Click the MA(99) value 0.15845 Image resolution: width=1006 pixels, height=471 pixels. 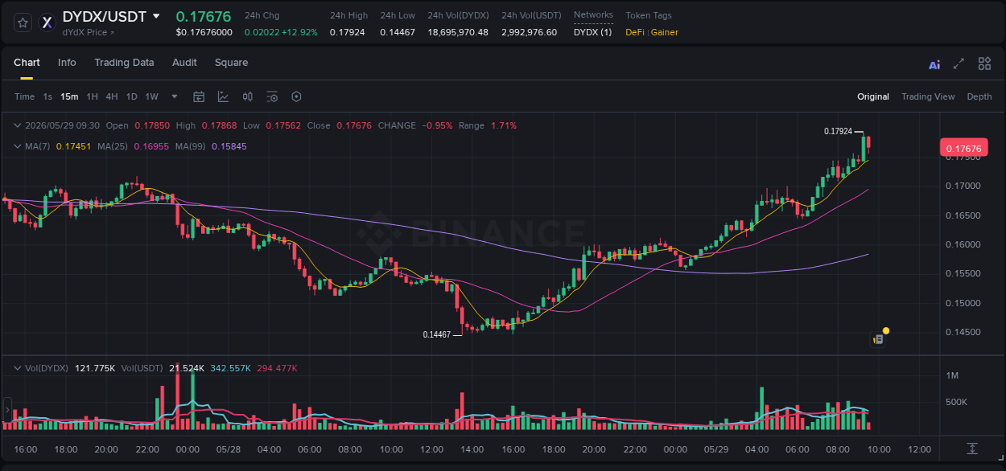coord(230,146)
